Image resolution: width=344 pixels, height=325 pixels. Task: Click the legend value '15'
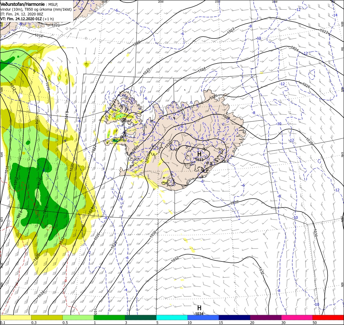[221, 323]
